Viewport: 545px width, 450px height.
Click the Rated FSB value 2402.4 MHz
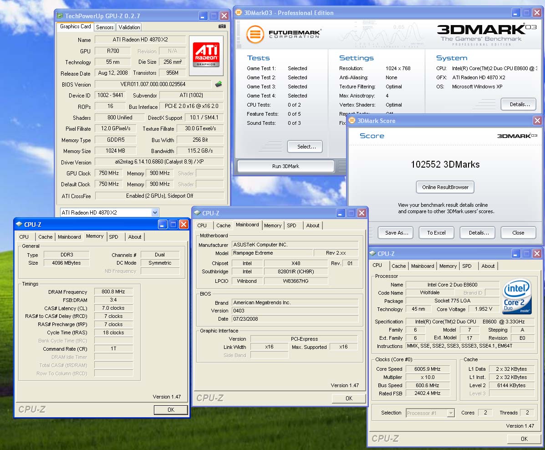click(x=427, y=394)
